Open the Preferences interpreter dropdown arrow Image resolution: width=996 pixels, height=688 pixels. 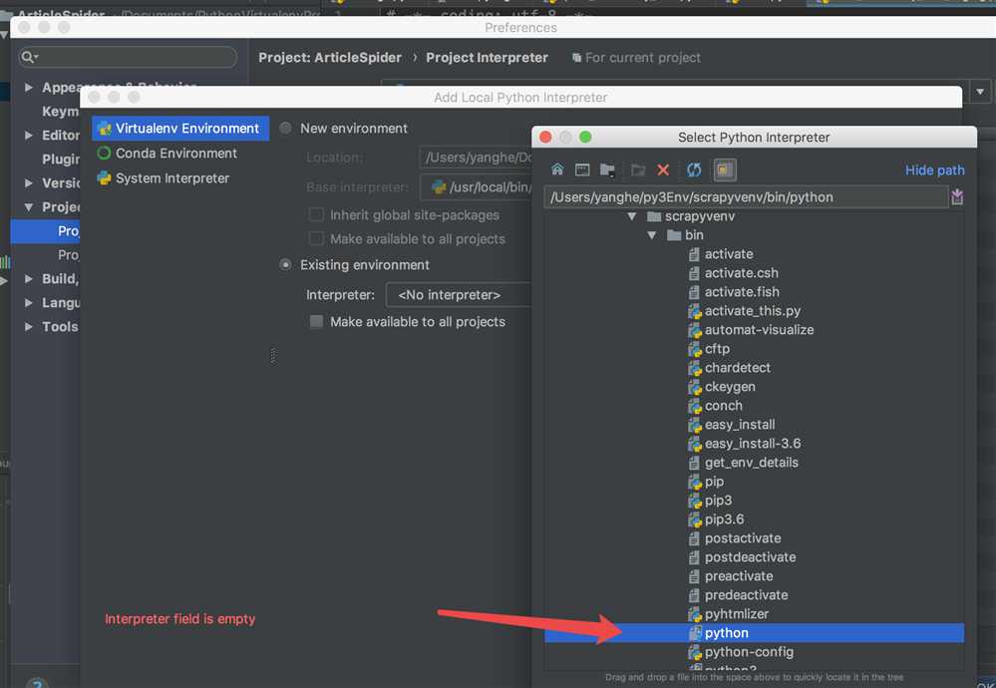tap(980, 92)
